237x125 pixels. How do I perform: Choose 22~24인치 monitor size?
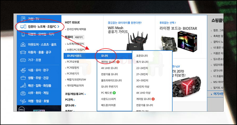(x=142, y=68)
